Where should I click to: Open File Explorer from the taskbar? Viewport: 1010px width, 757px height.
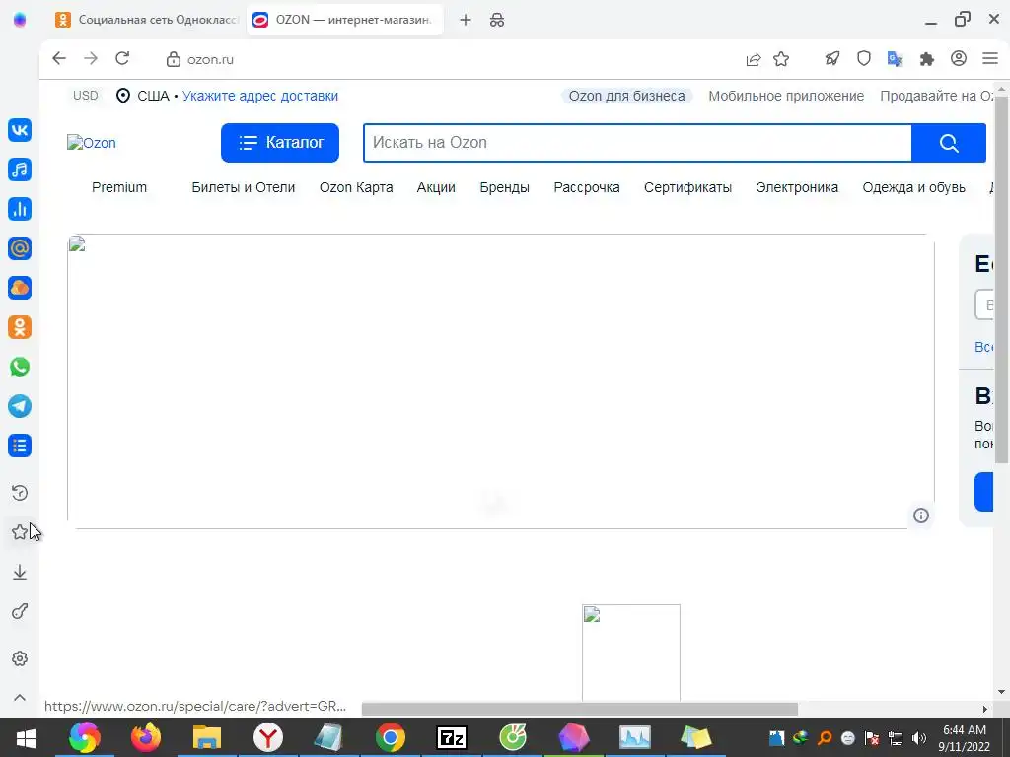click(x=207, y=737)
